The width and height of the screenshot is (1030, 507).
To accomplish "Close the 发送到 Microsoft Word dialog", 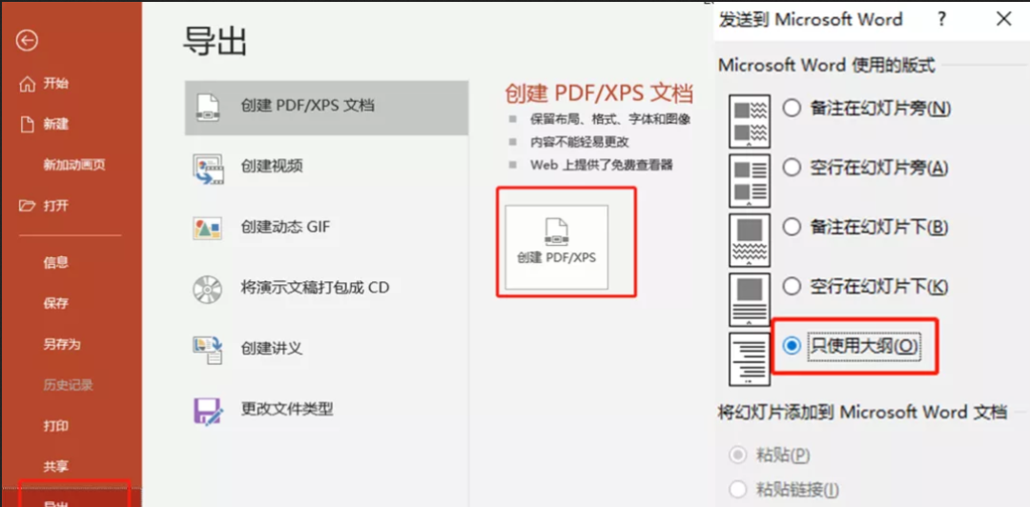I will click(x=1003, y=19).
